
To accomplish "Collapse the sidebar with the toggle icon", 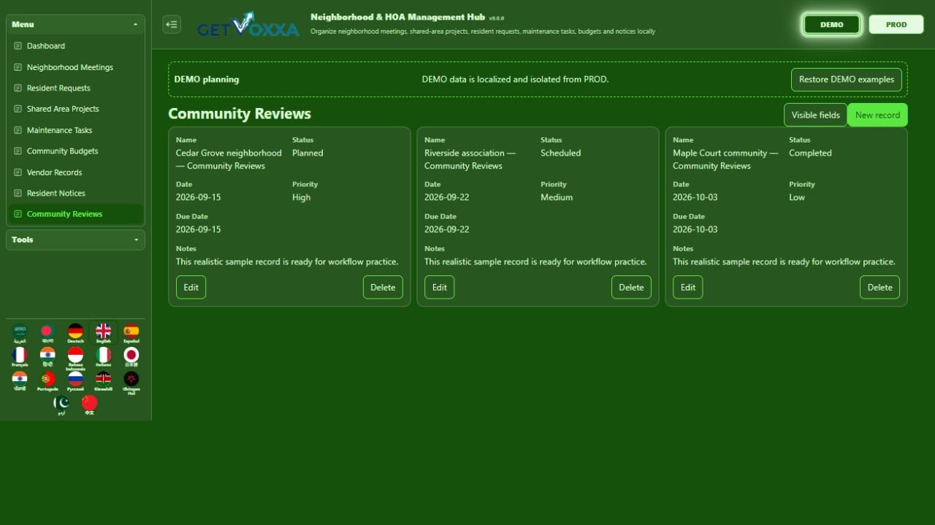I will [x=172, y=24].
